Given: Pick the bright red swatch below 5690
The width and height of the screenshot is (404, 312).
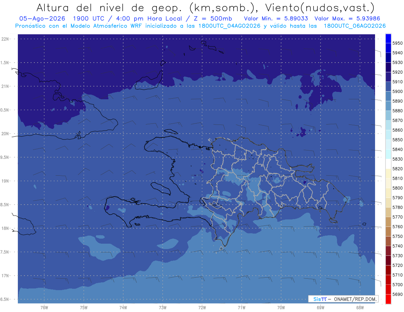Looking at the screenshot, I should 388,299.
